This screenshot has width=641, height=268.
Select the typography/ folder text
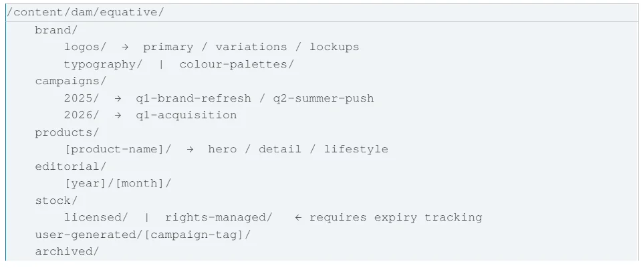pos(103,64)
